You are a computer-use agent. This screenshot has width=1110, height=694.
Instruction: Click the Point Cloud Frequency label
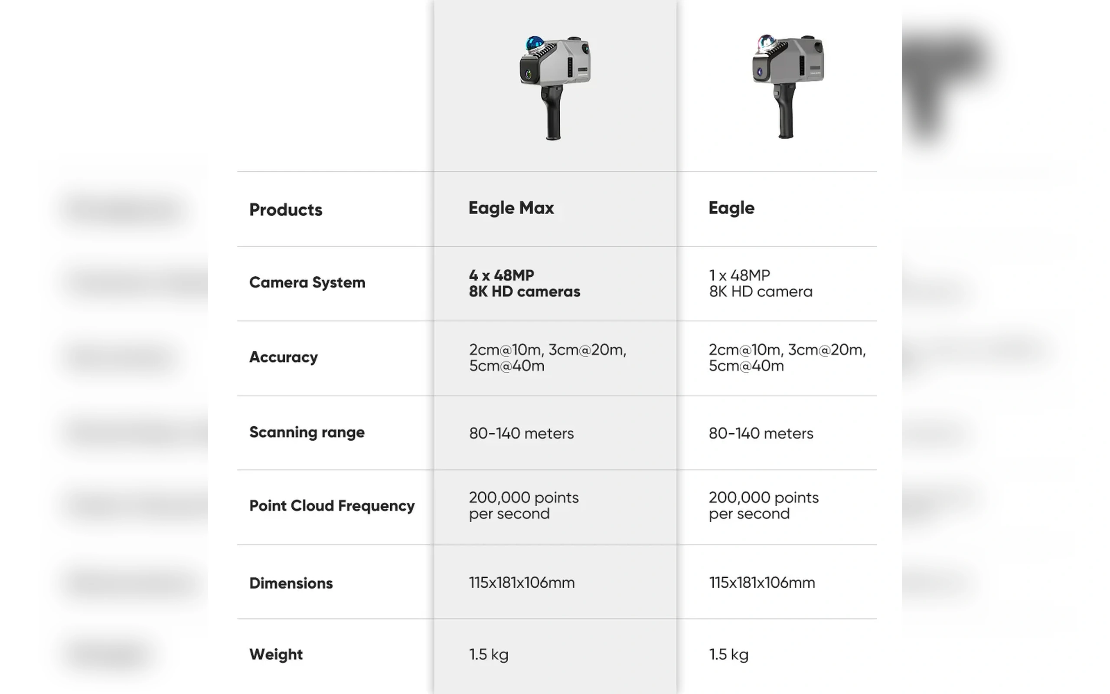click(x=332, y=506)
